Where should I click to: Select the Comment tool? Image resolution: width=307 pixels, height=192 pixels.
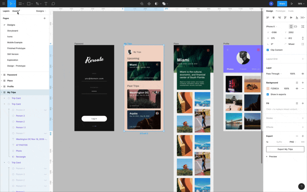(x=53, y=4)
